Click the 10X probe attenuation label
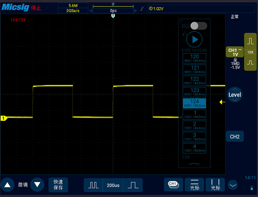Screen dimensions: 258x197 250,52
